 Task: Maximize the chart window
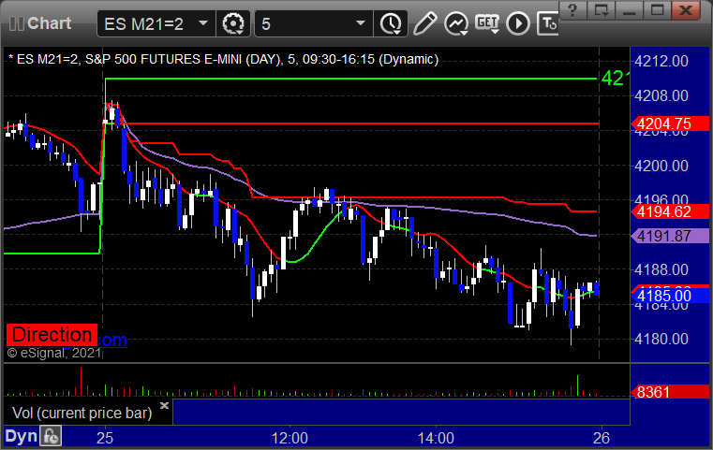pos(657,10)
